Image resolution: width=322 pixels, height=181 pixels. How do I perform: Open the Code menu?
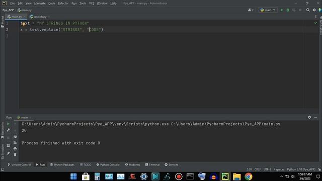51,4
